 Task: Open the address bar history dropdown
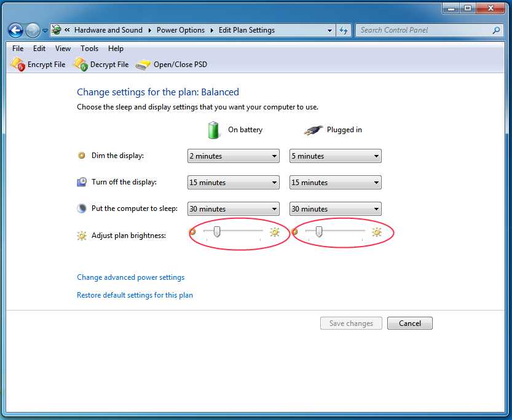tap(329, 31)
